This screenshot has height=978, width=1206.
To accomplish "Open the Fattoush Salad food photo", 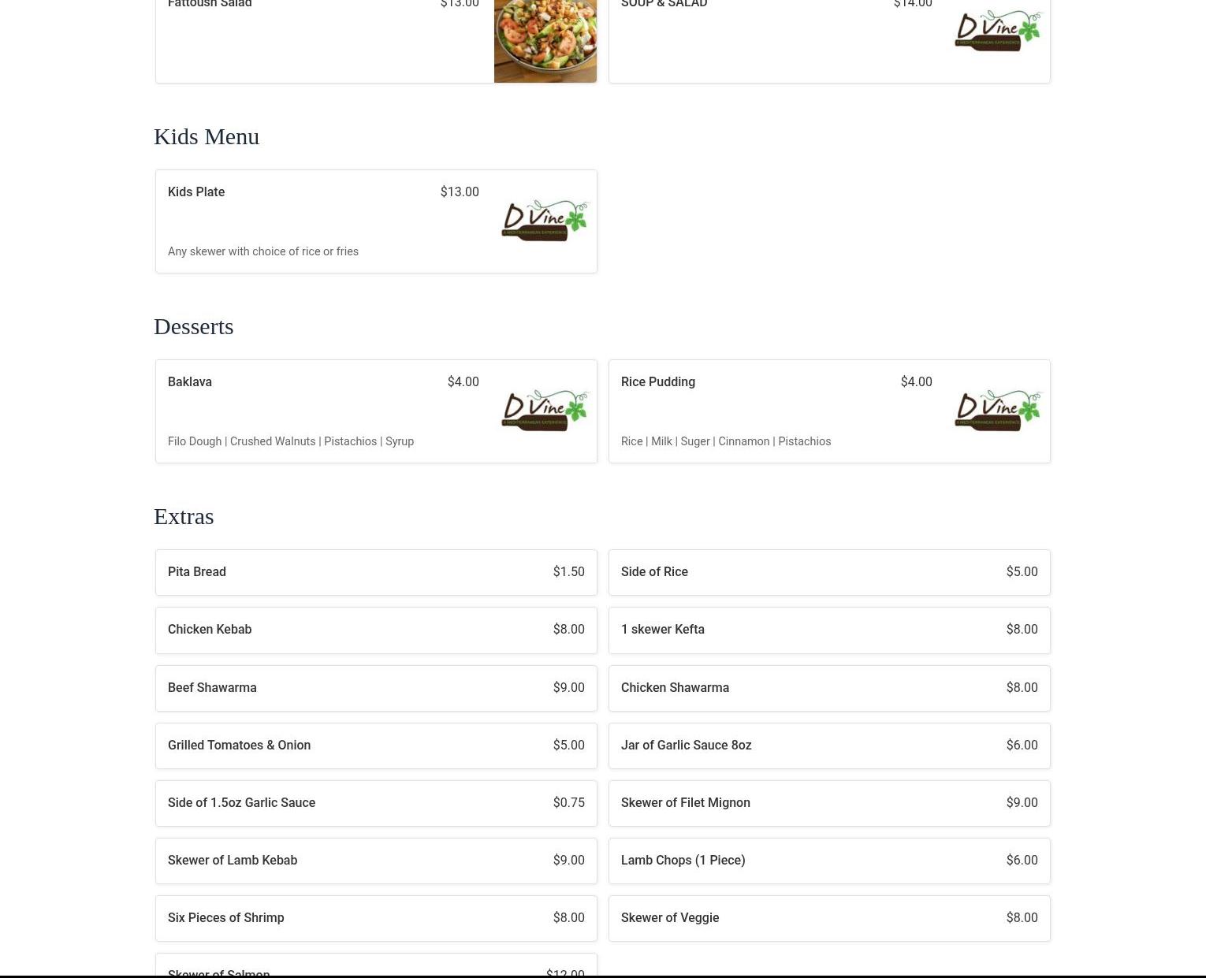I will pyautogui.click(x=545, y=41).
